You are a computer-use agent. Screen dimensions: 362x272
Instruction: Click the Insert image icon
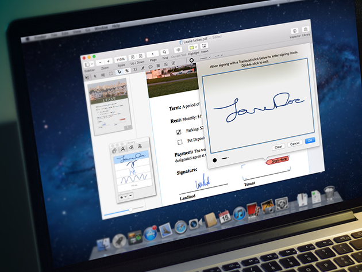tap(203, 45)
